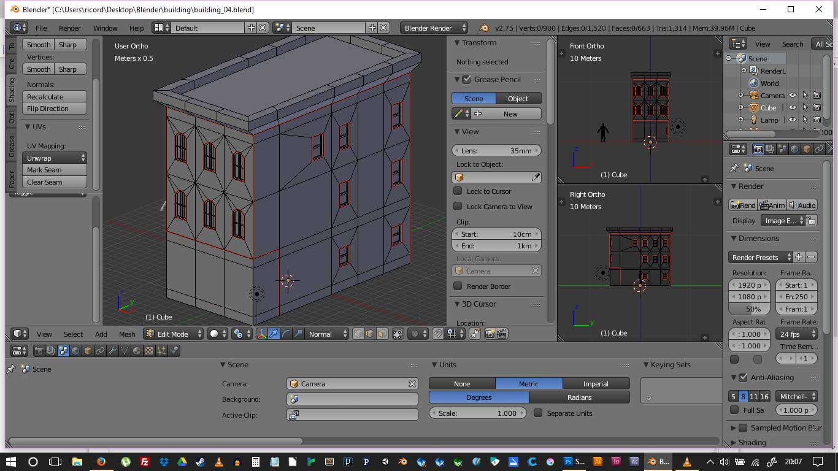Hide the Cube object via eye icon
Viewport: 838px width, 471px height.
[793, 107]
